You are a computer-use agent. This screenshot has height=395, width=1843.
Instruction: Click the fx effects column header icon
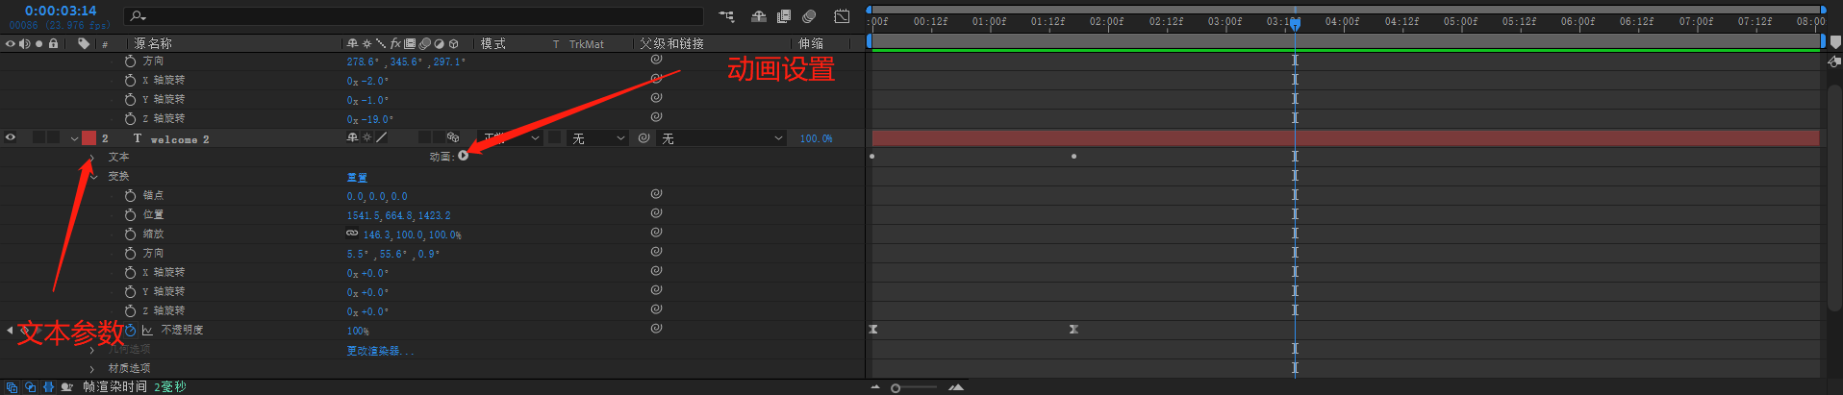click(395, 43)
